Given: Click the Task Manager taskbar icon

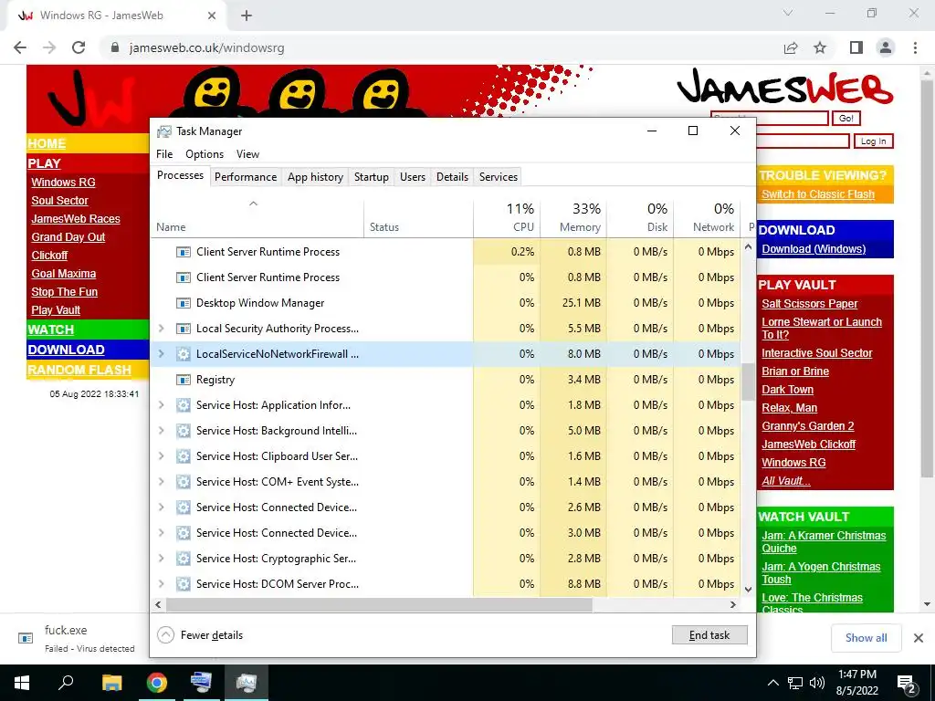Looking at the screenshot, I should click(x=247, y=683).
